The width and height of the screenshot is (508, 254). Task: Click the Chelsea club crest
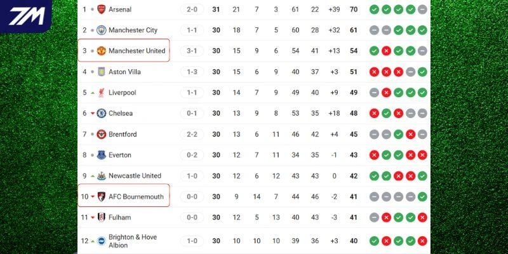(102, 114)
